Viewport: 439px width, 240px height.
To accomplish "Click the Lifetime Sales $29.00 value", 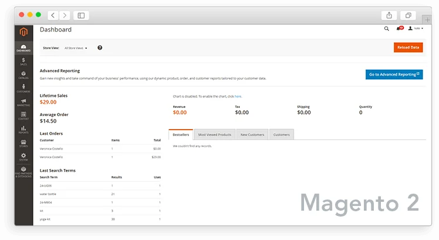I will click(48, 102).
